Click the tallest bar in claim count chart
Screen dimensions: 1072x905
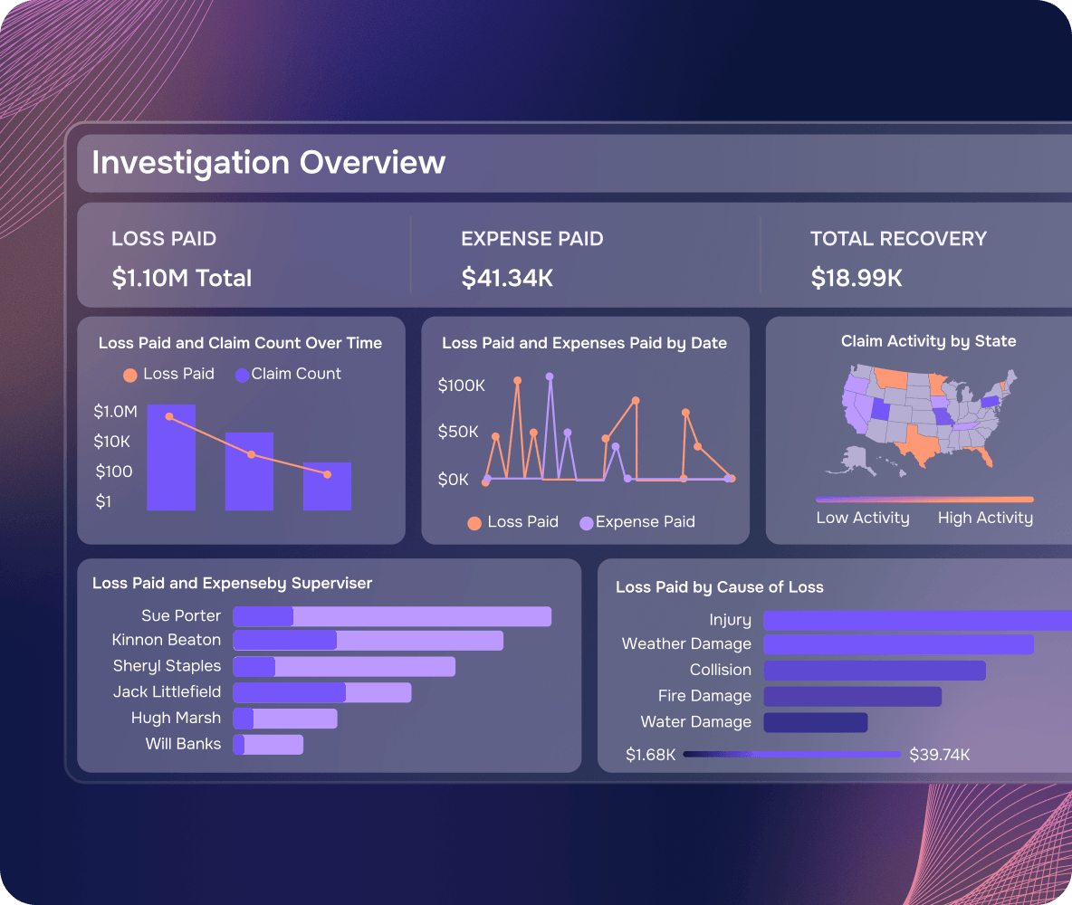[171, 457]
